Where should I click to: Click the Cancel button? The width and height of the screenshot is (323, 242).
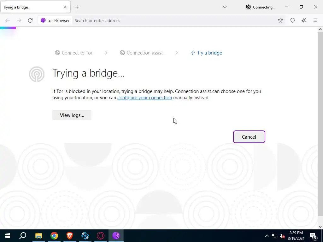pos(249,137)
